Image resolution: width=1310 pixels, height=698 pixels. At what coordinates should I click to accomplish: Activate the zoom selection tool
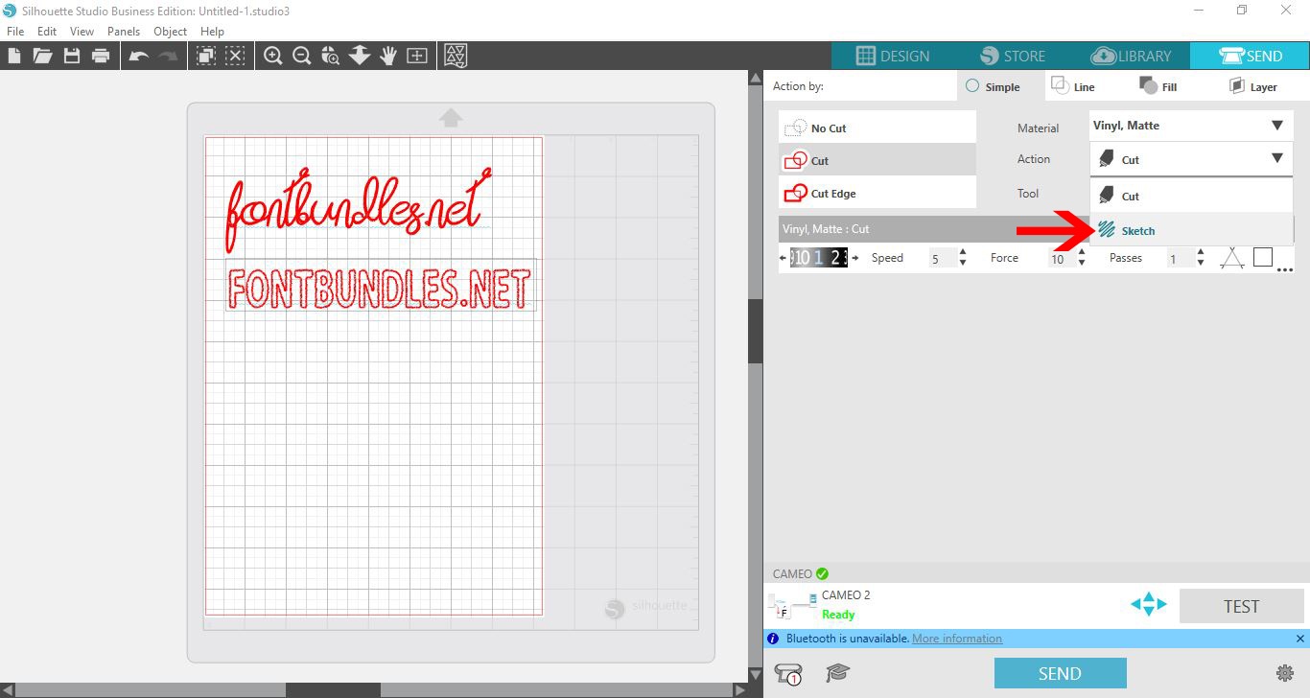click(331, 56)
